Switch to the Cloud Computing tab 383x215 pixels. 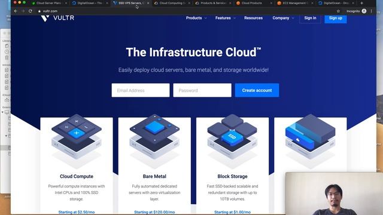[x=172, y=3]
